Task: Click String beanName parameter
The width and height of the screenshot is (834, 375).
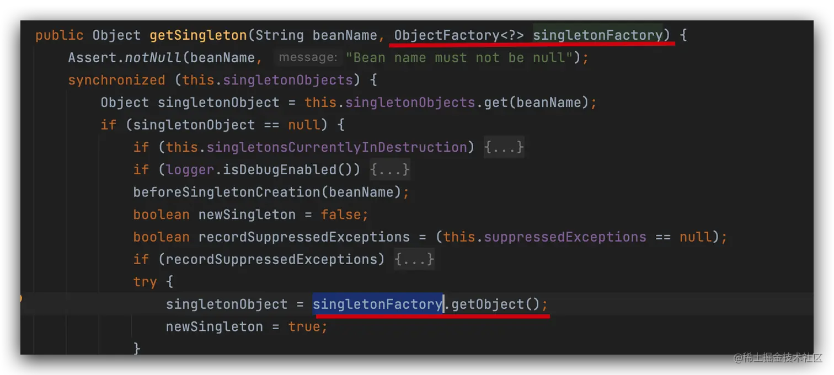Action: (316, 35)
